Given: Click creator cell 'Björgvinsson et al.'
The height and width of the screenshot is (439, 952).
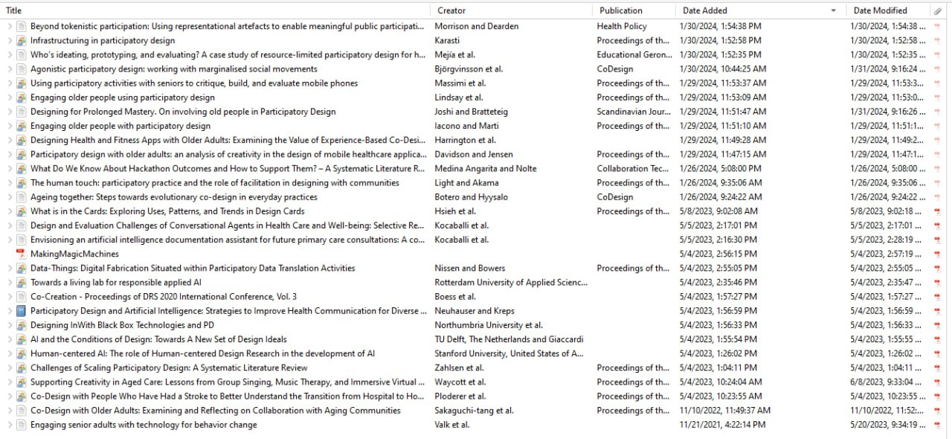Looking at the screenshot, I should click(x=469, y=69).
